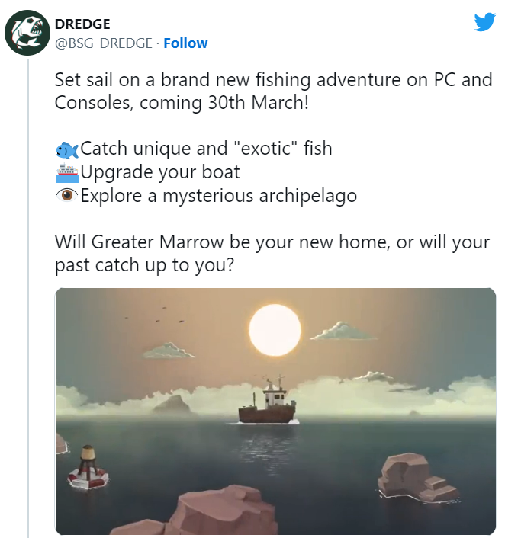Screen dimensions: 505x538
Task: Click the fishing boat in the preview image
Action: (x=268, y=403)
